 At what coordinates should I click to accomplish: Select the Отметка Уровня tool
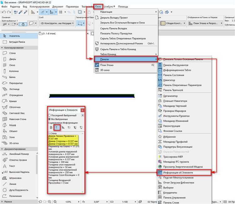coord(18,160)
